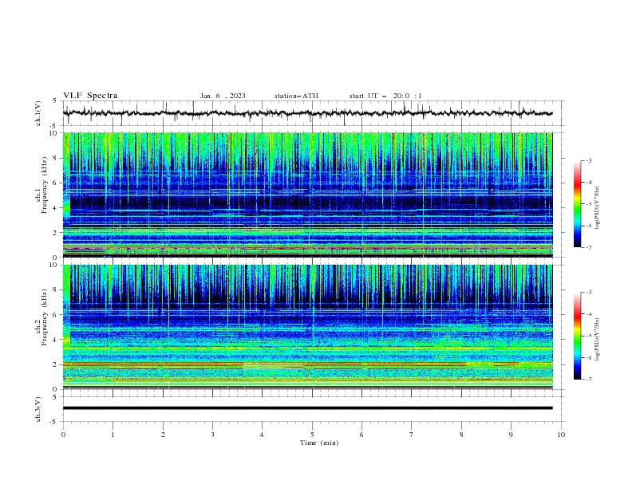Click the "VLF Spectra" plot title
Image resolution: width=632 pixels, height=488 pixels.
click(90, 96)
